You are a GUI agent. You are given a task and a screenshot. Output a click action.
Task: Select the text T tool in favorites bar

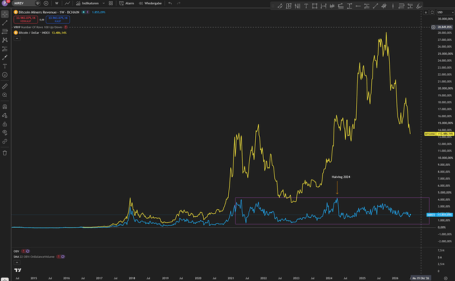click(306, 6)
